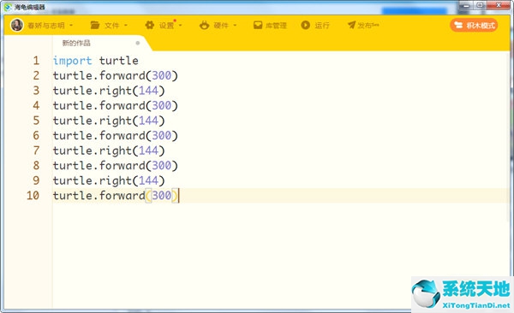Click the 设置 gear icon
Viewport: 514px width, 313px height.
tap(150, 25)
